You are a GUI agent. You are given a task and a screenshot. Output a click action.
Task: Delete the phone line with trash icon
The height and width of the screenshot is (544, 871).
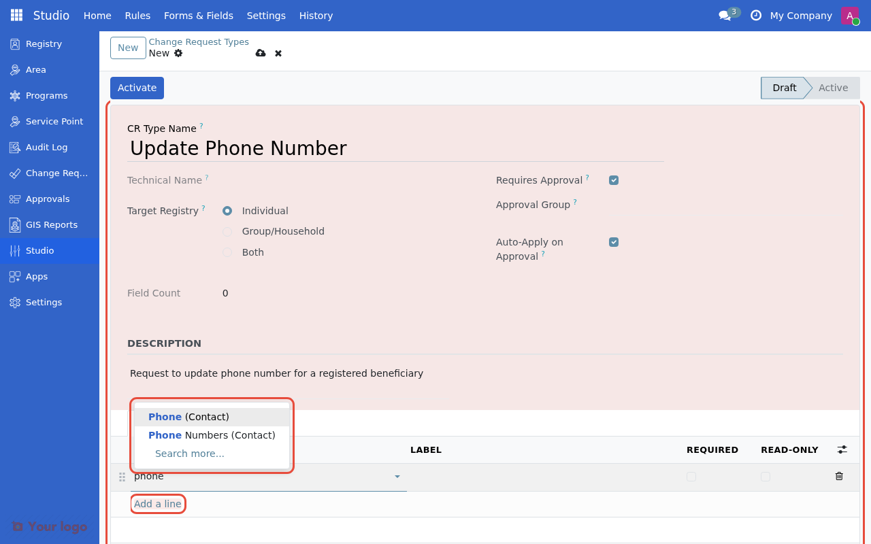pyautogui.click(x=838, y=476)
